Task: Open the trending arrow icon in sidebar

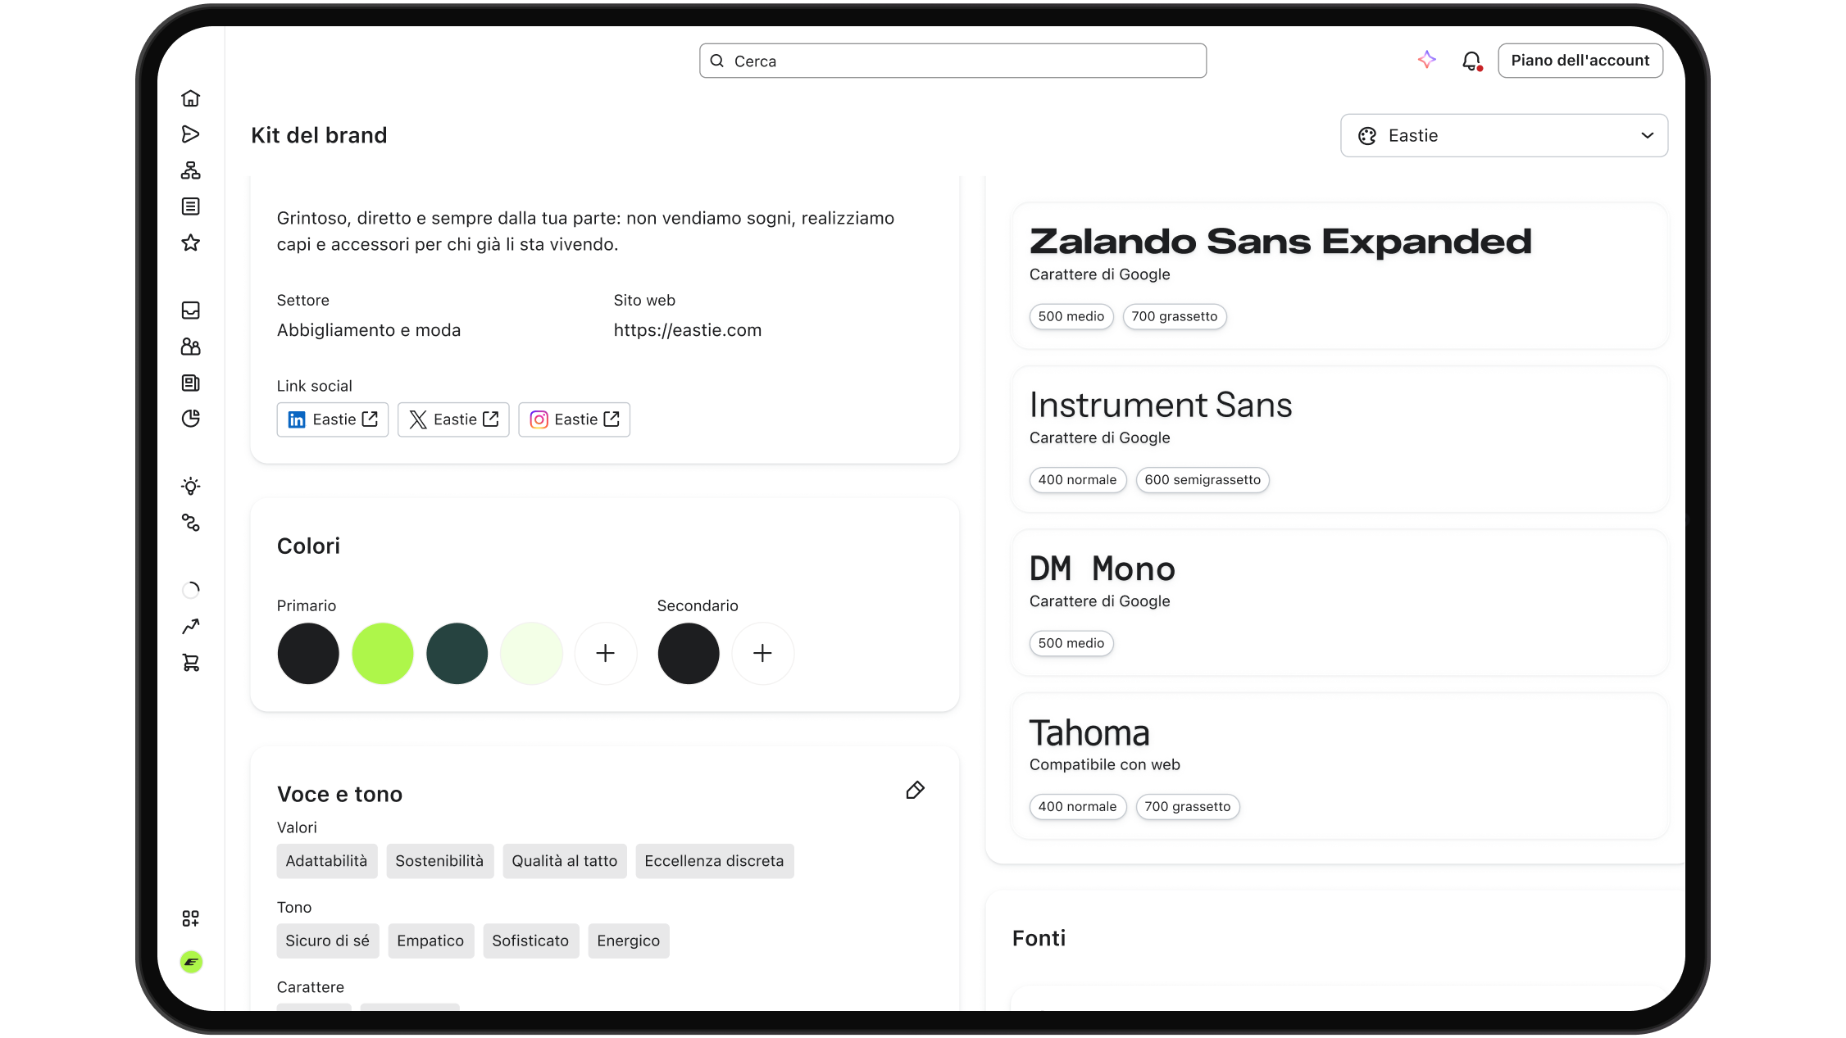Action: click(x=190, y=627)
